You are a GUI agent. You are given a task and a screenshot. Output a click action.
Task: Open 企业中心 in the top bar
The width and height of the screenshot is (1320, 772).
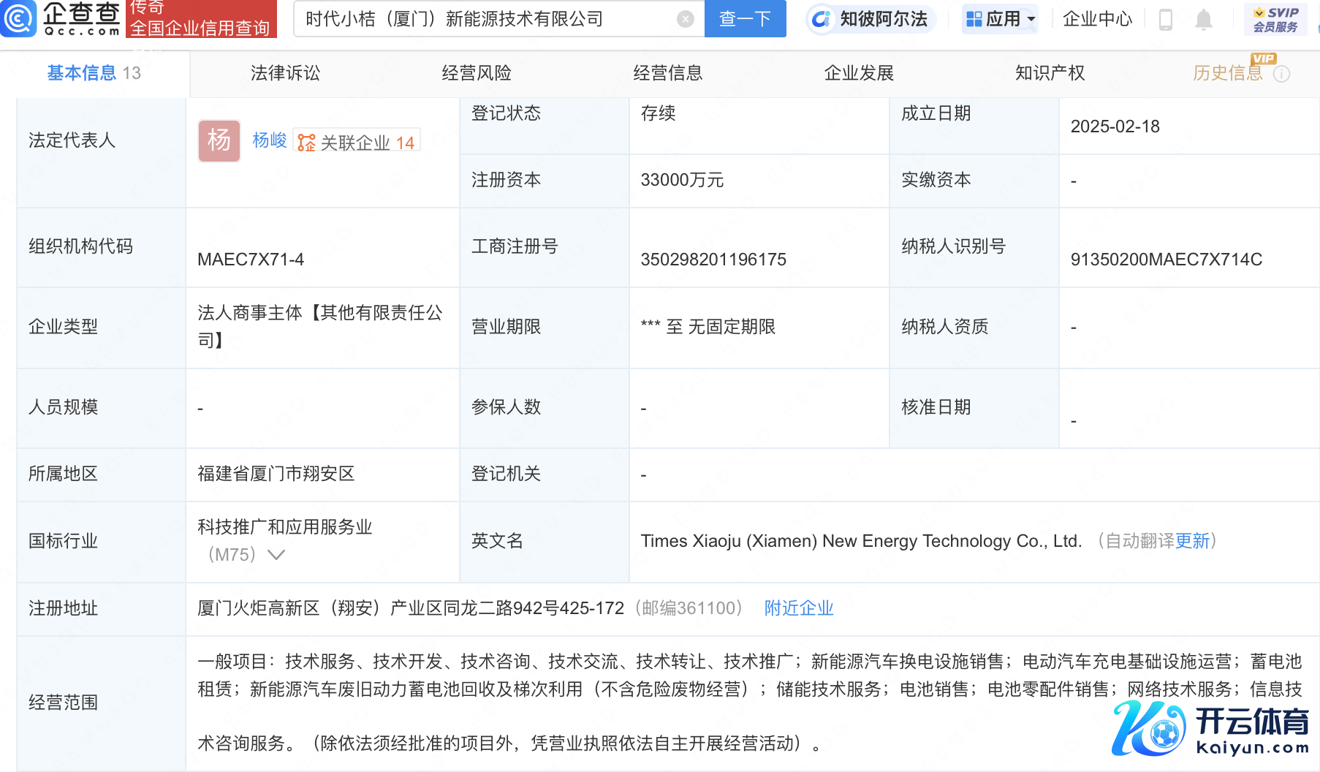point(1096,19)
